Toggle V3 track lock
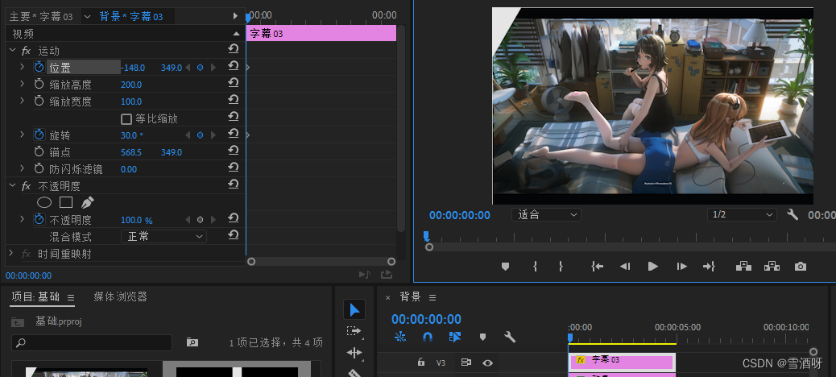This screenshot has width=836, height=377. pyautogui.click(x=420, y=362)
